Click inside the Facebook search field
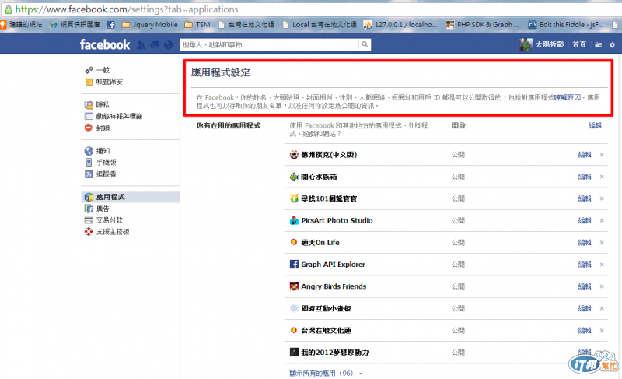This screenshot has height=379, width=622. [270, 44]
